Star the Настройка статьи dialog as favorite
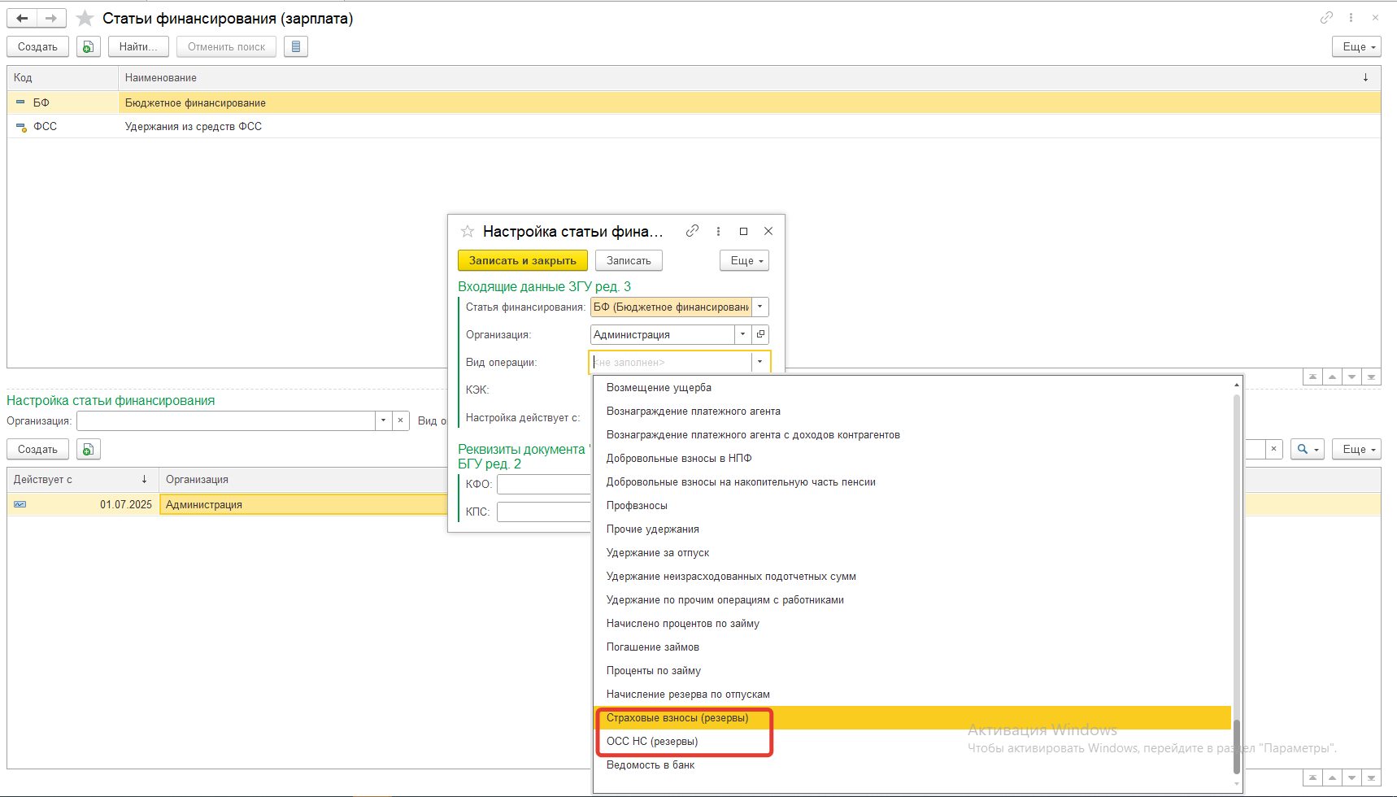The height and width of the screenshot is (797, 1397). click(468, 232)
